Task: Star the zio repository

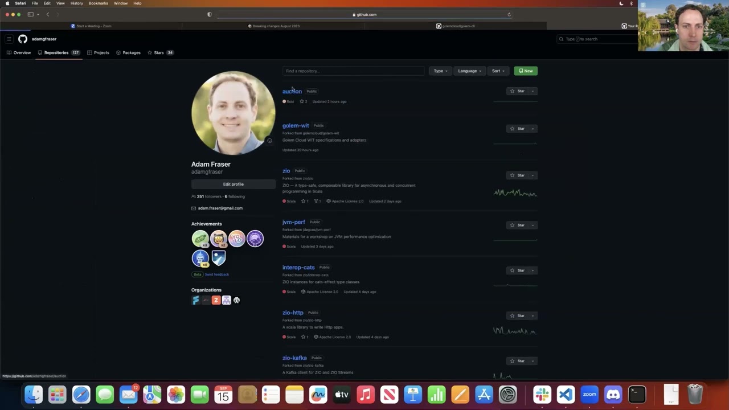Action: tap(517, 175)
